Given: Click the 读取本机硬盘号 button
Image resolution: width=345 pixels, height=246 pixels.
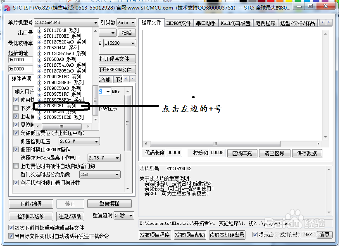Looking at the screenshot, I should [227, 235].
